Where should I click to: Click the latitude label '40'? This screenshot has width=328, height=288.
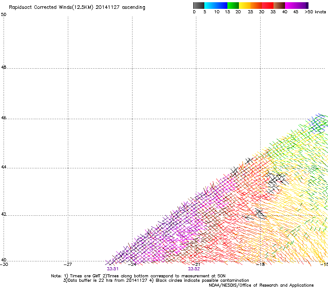tap(4, 260)
